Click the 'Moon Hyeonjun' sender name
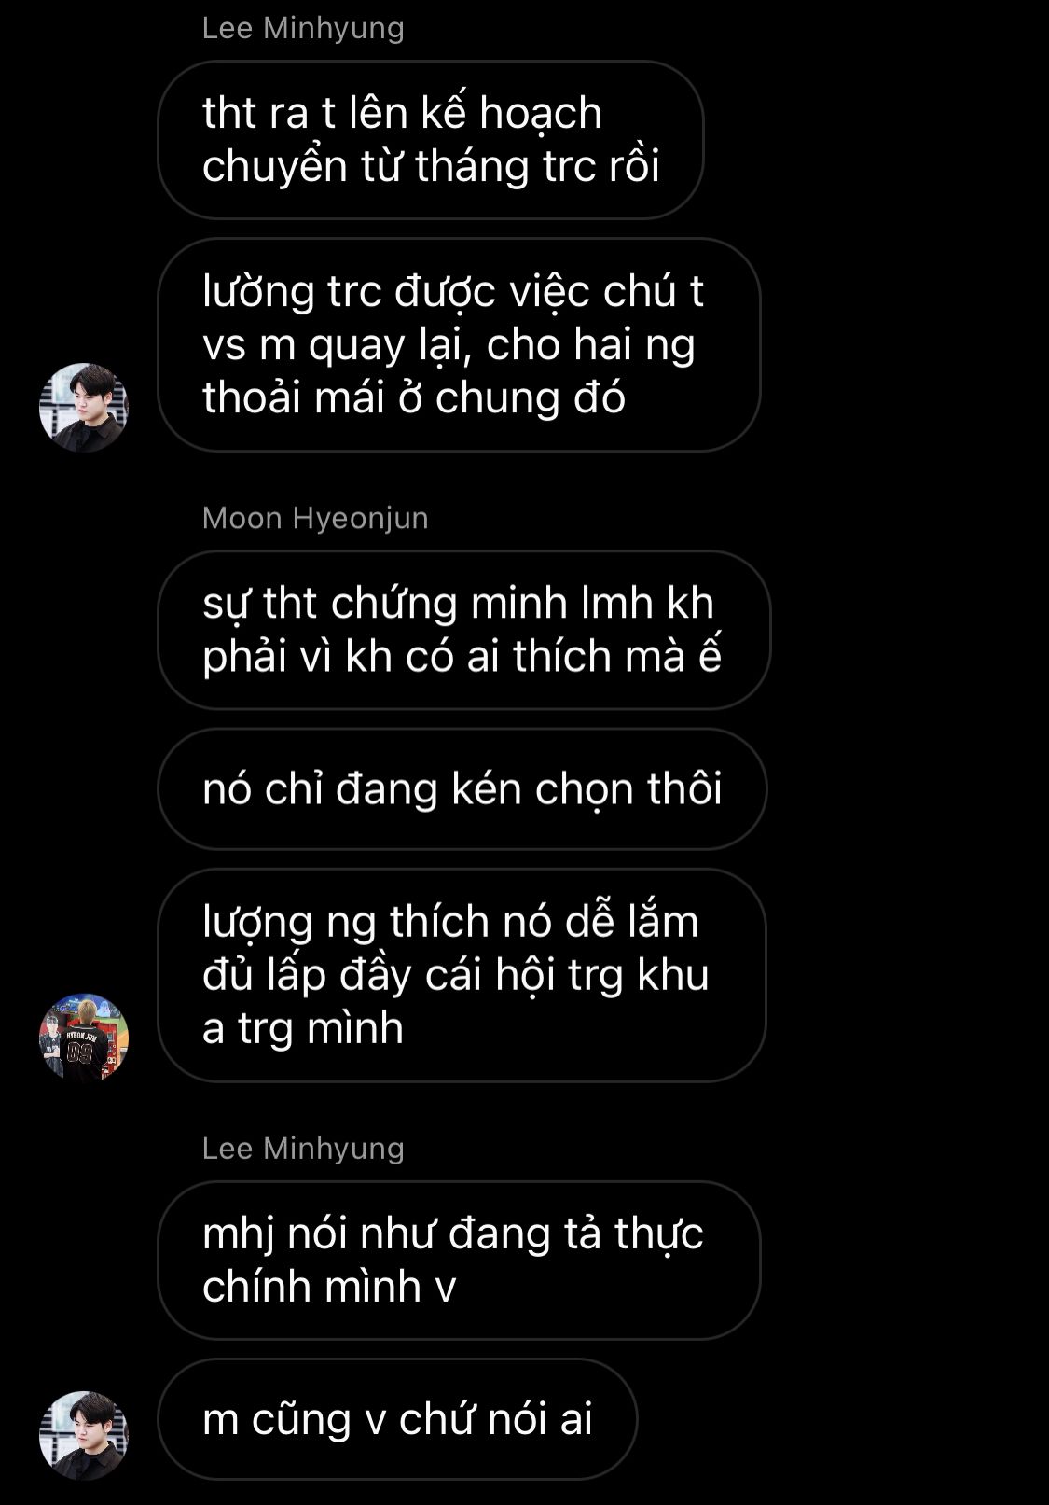 315,518
